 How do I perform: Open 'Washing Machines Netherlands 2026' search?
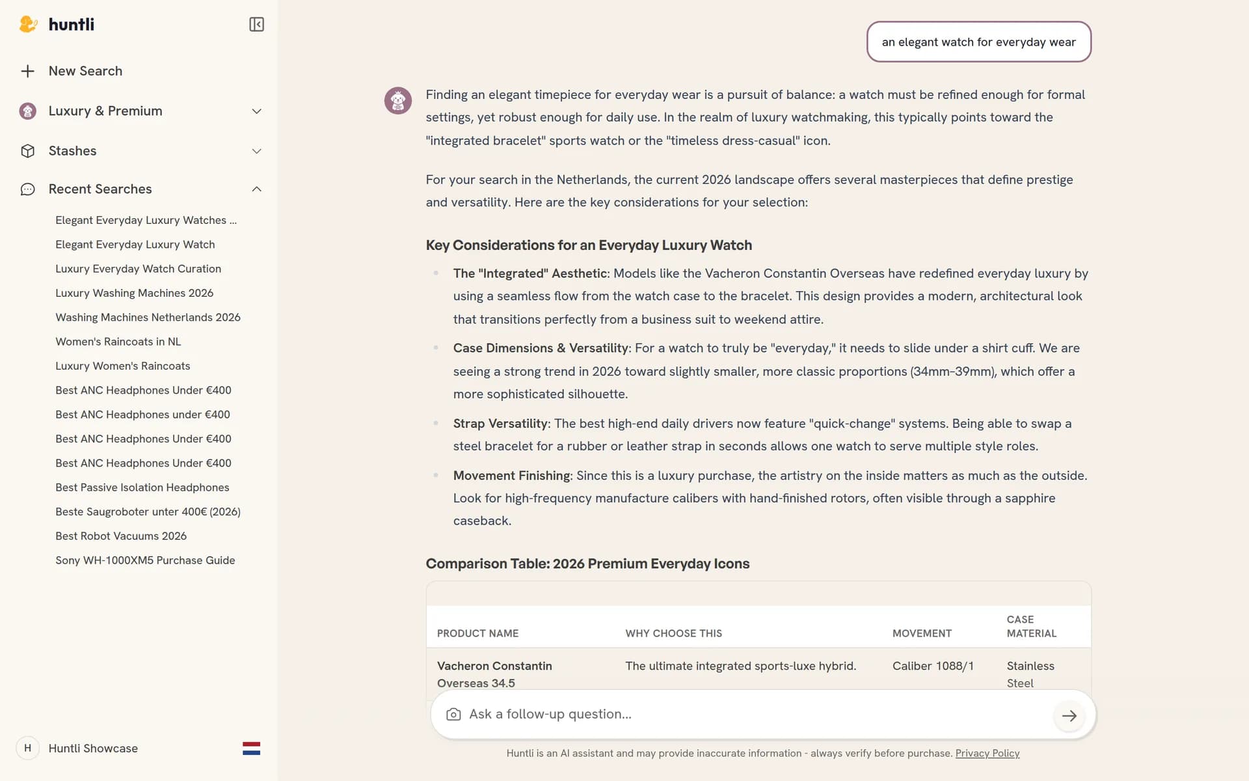coord(148,318)
